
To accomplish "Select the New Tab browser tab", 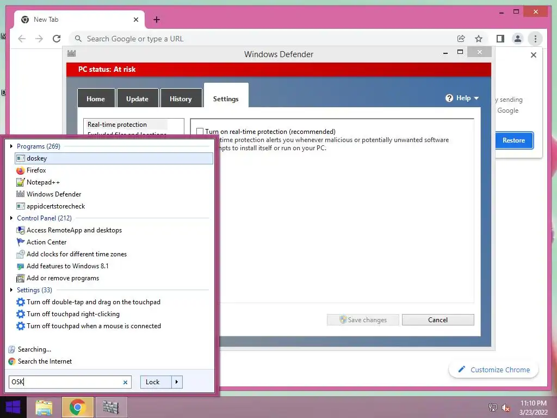I will (x=79, y=20).
